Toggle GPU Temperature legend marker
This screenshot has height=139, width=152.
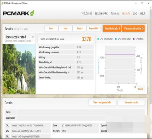click(x=116, y=39)
